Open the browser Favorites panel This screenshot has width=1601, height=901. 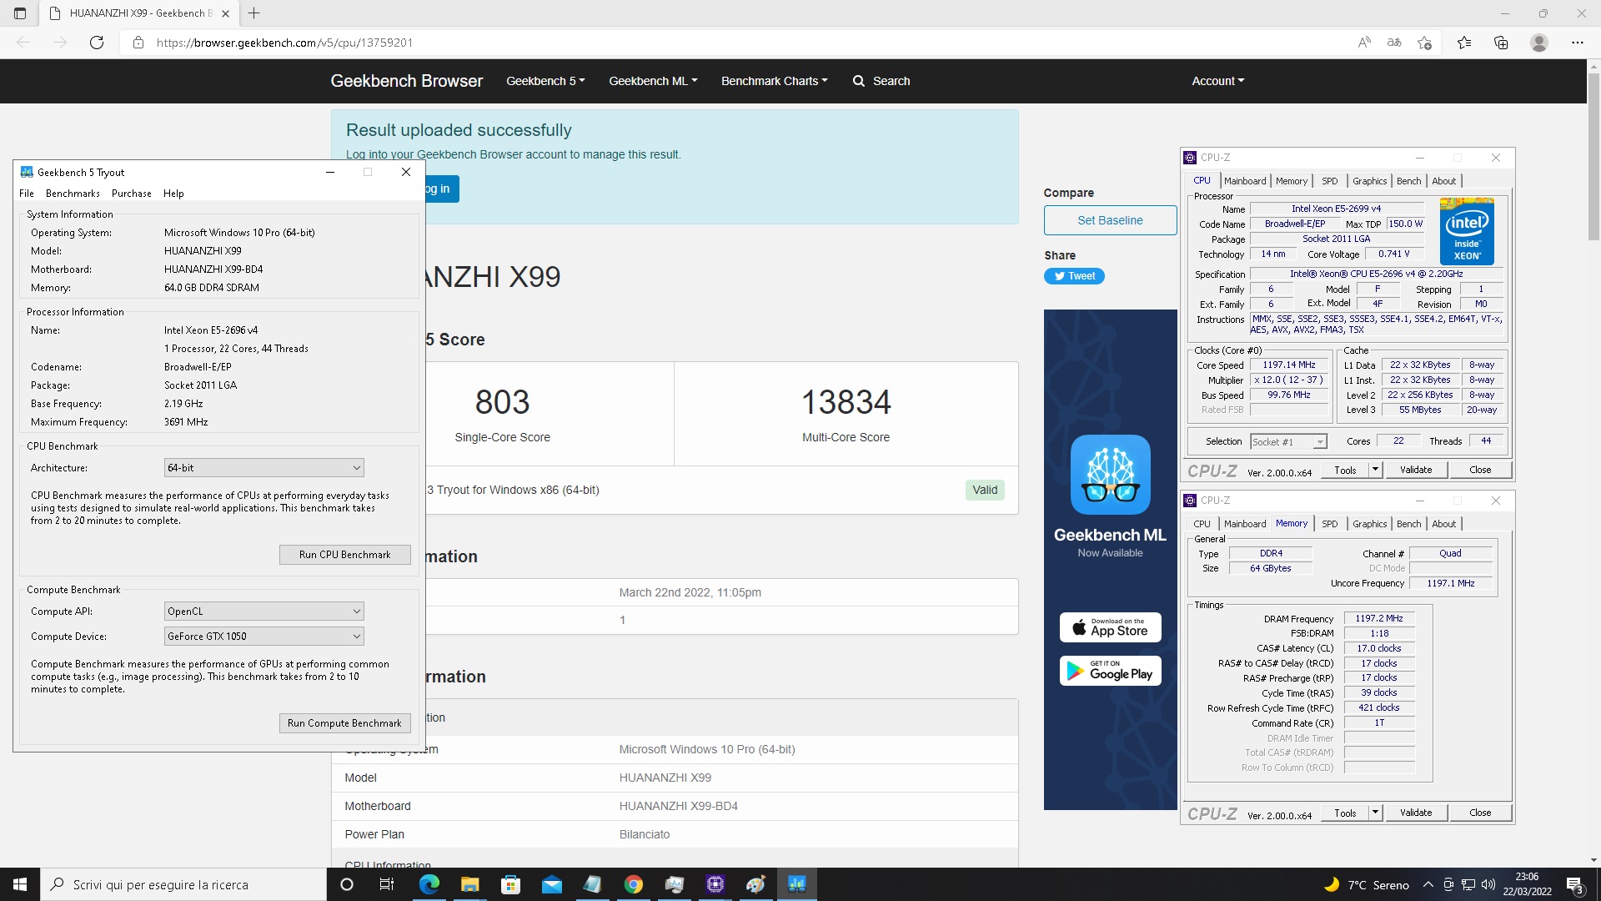pos(1464,43)
